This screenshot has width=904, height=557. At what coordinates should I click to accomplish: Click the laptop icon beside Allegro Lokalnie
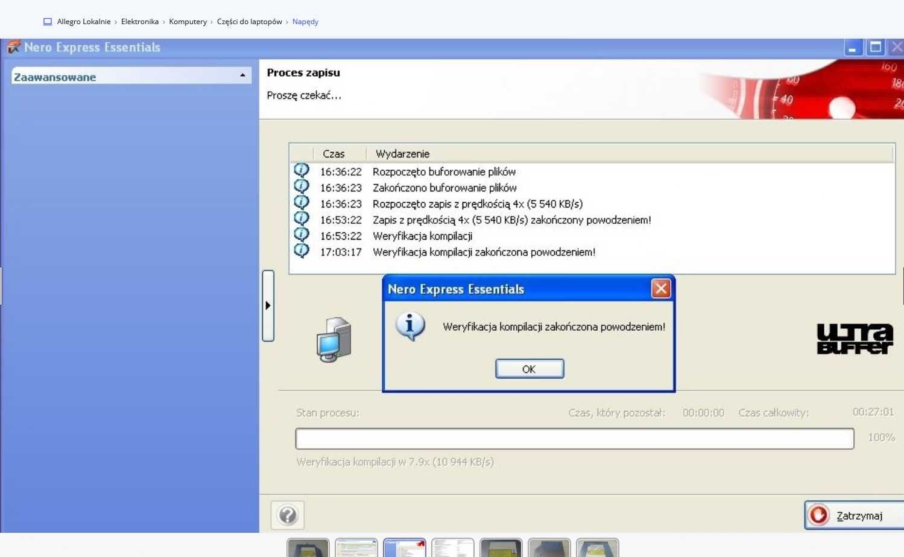coord(48,22)
